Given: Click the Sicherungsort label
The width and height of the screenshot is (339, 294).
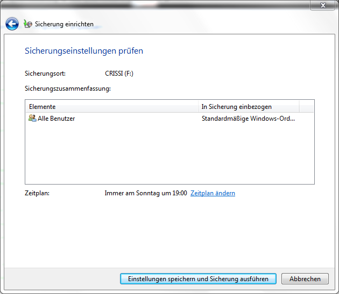Looking at the screenshot, I should [x=45, y=73].
